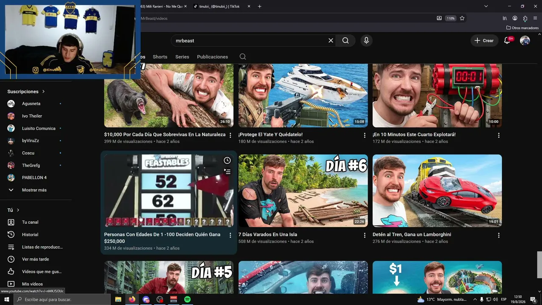Open more options for the 10 Minutos video
Image resolution: width=542 pixels, height=305 pixels.
(499, 135)
